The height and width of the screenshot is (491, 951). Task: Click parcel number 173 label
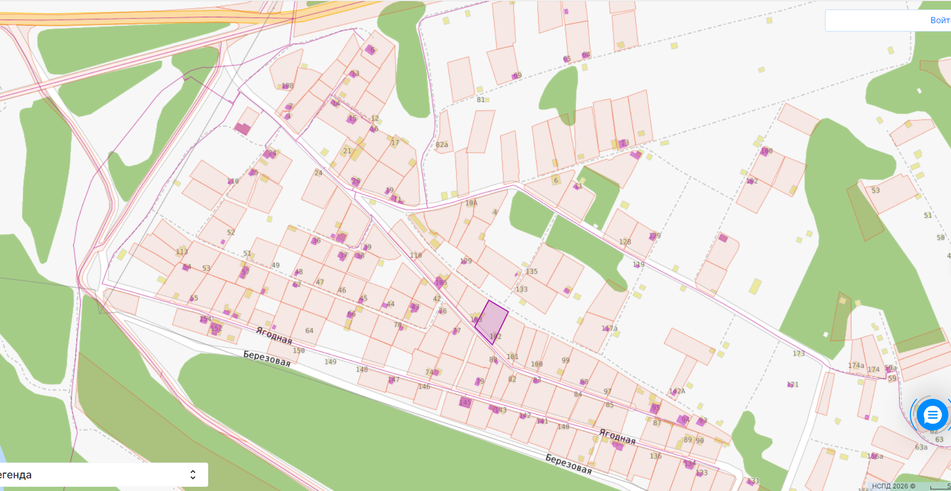(x=799, y=354)
